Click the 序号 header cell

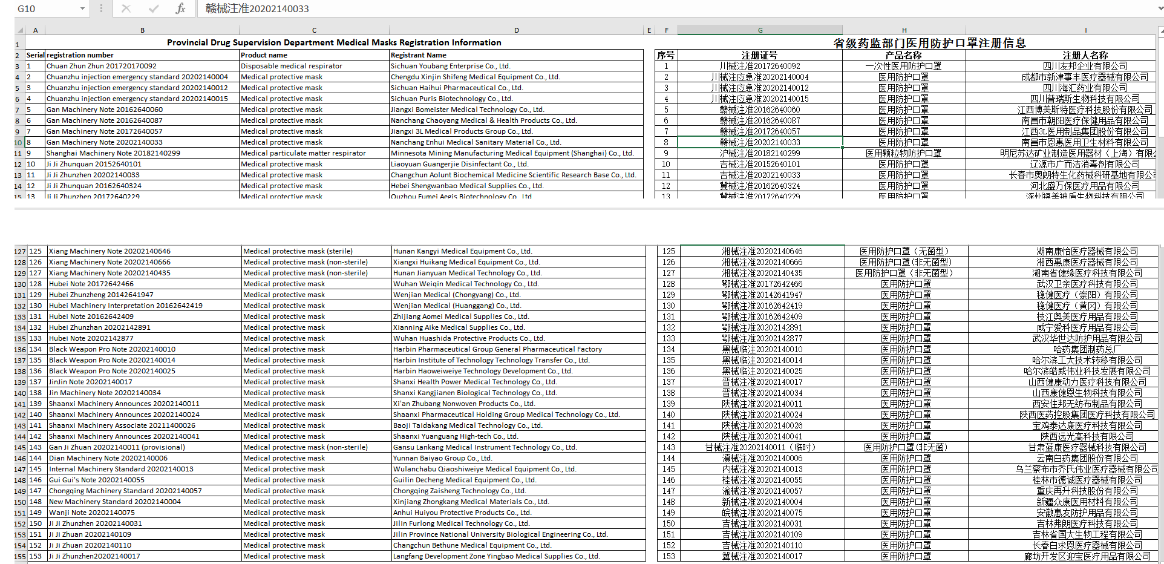[666, 55]
